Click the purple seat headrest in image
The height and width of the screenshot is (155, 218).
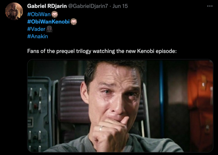click(x=72, y=99)
